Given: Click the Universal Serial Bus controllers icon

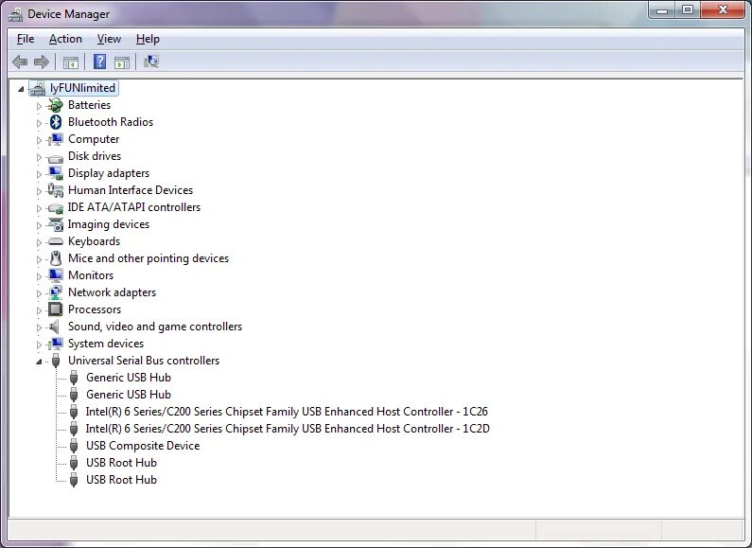Looking at the screenshot, I should (x=56, y=361).
